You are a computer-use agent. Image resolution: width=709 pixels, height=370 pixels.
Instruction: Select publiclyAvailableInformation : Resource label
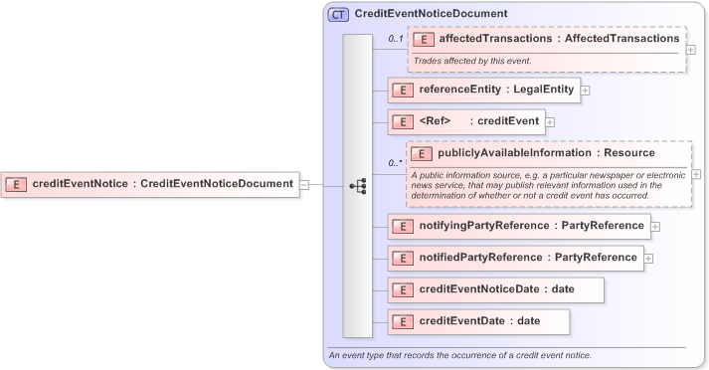pyautogui.click(x=546, y=153)
